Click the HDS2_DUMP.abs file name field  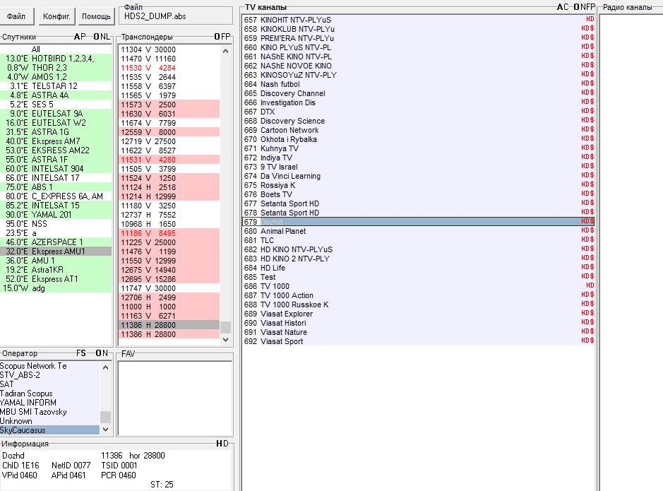(176, 16)
